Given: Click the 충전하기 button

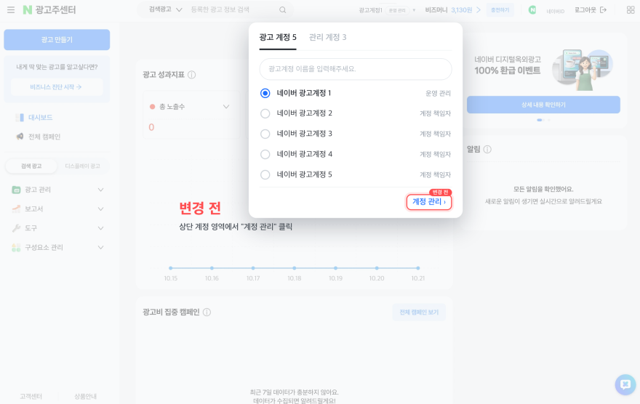Looking at the screenshot, I should pos(500,9).
